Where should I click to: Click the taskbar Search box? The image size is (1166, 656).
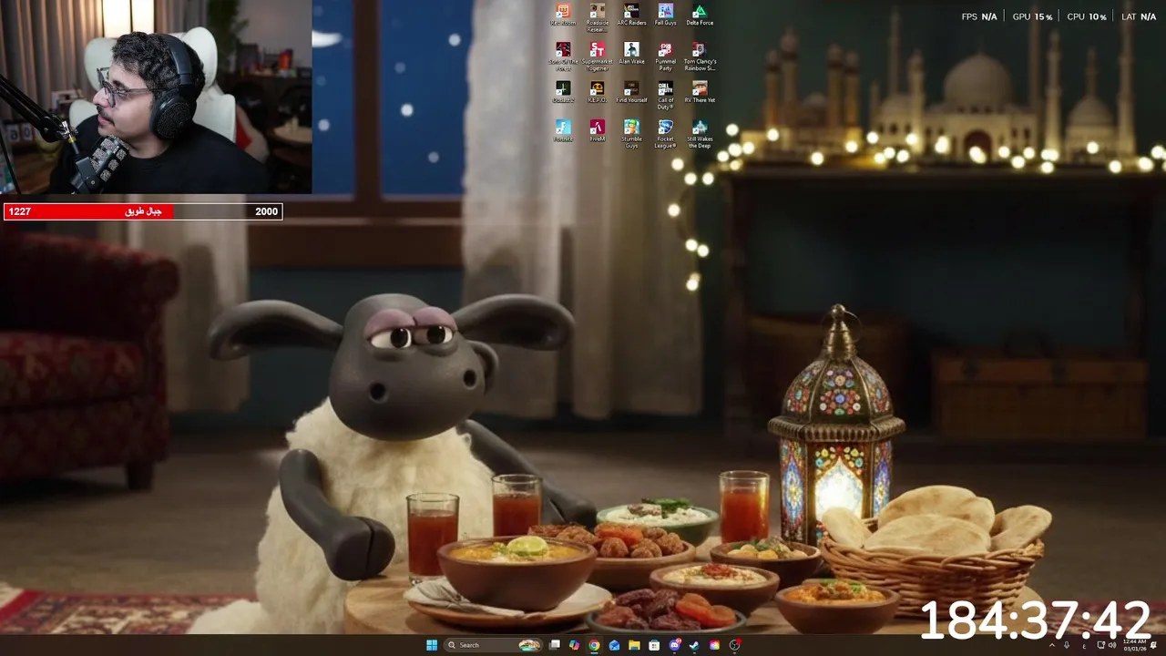[493, 645]
